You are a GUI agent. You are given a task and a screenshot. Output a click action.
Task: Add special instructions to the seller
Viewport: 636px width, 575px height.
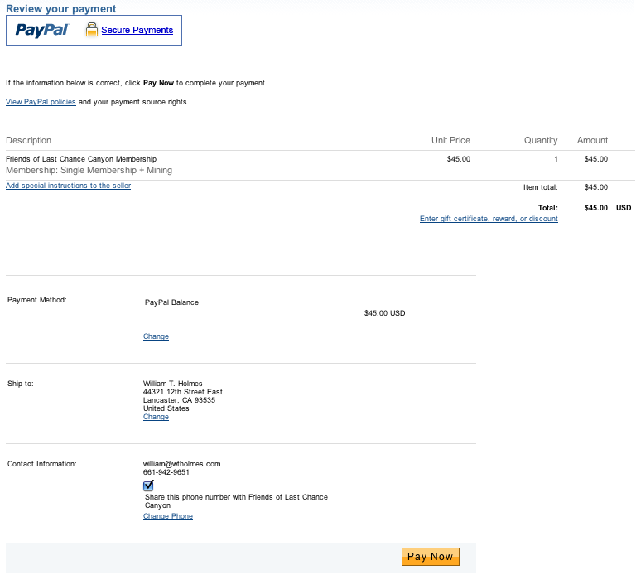[x=68, y=186]
